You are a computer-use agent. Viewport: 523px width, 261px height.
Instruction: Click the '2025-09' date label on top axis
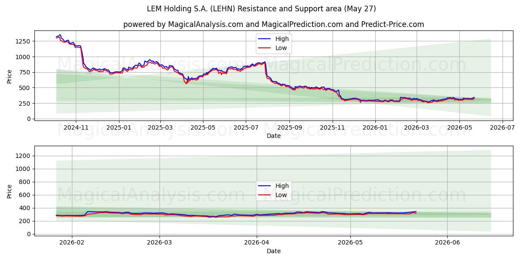289,128
